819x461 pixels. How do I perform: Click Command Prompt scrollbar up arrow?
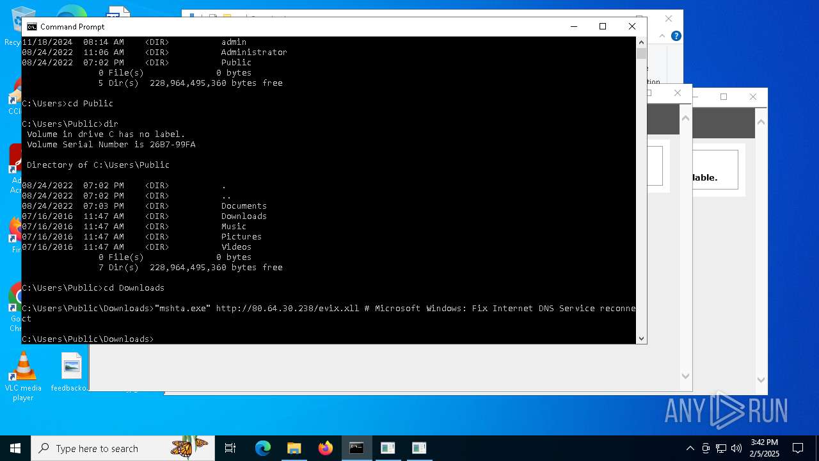[x=641, y=42]
